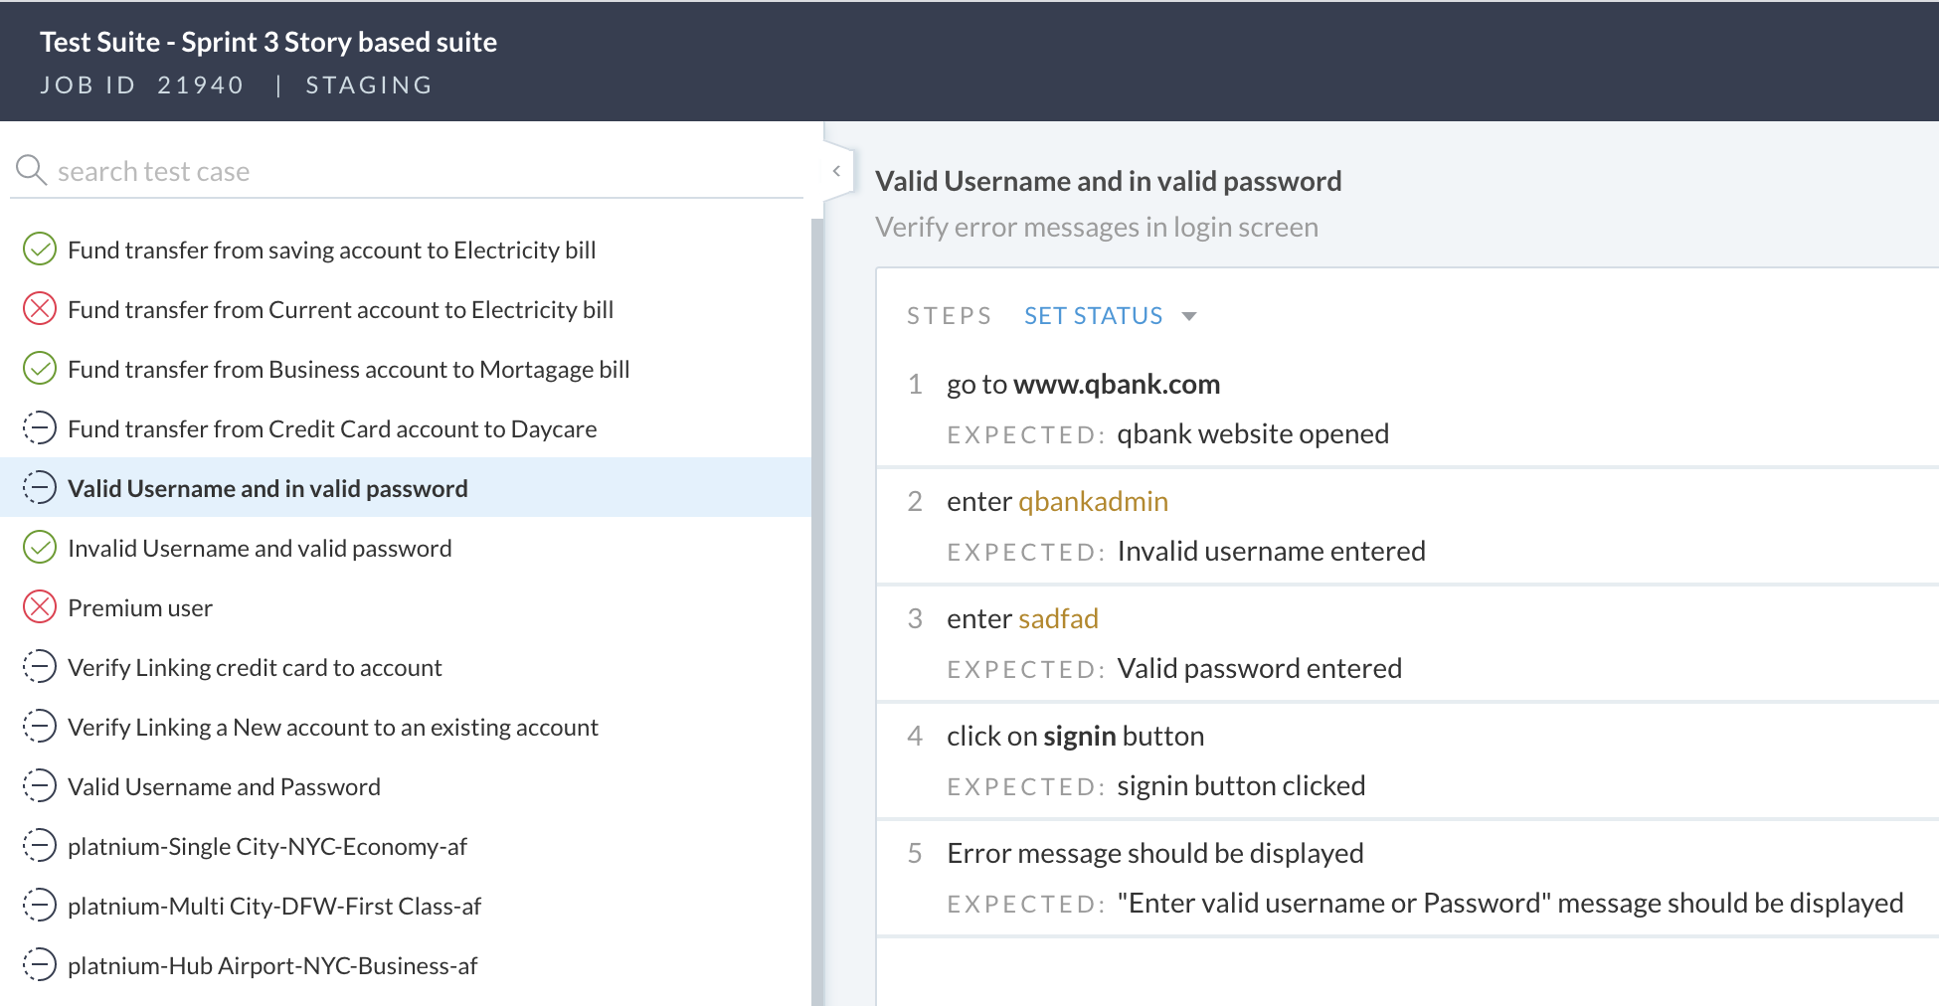1939x1006 pixels.
Task: Click pending icon for Linking a New account
Action: click(x=40, y=727)
